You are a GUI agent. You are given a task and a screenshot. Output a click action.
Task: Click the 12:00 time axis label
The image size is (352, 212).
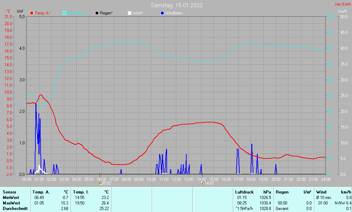[176, 179]
